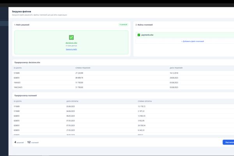Click the '2. Файлы платежей' section title
The image size is (234, 156).
pos(144,25)
